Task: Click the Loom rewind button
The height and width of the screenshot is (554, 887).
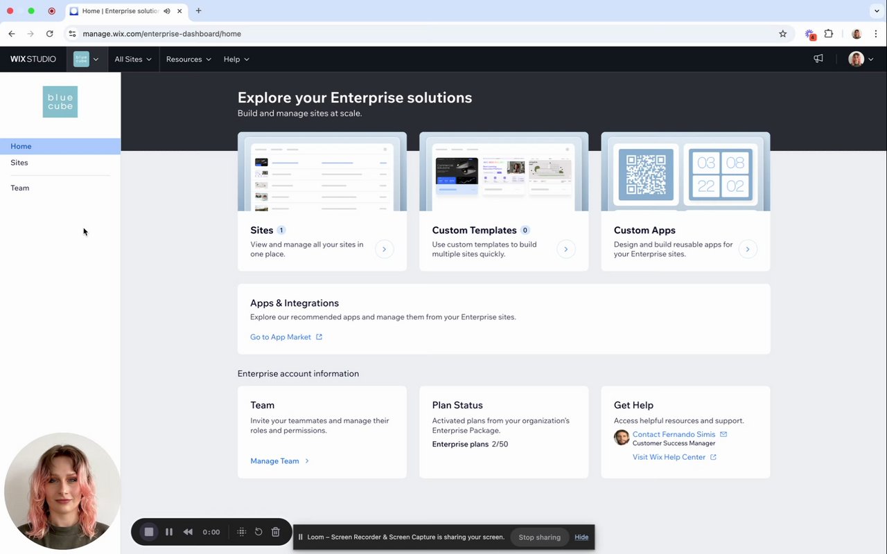Action: point(188,532)
